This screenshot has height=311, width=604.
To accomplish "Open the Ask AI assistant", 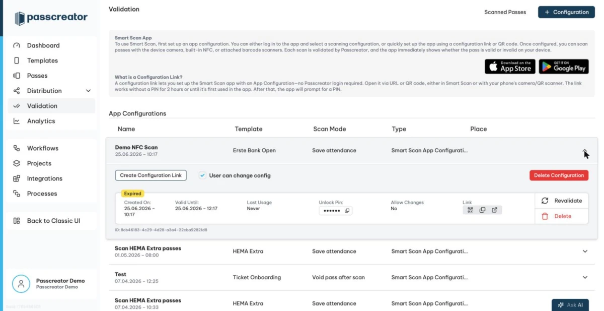I will click(x=570, y=305).
